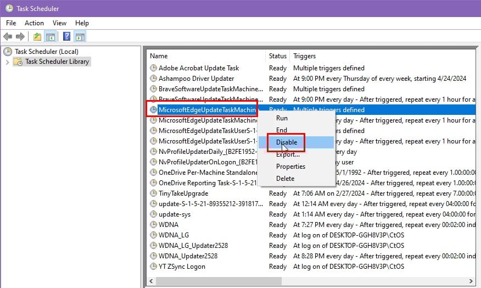Click the scrollbar right arrow
Image resolution: width=481 pixels, height=288 pixels.
pyautogui.click(x=471, y=281)
